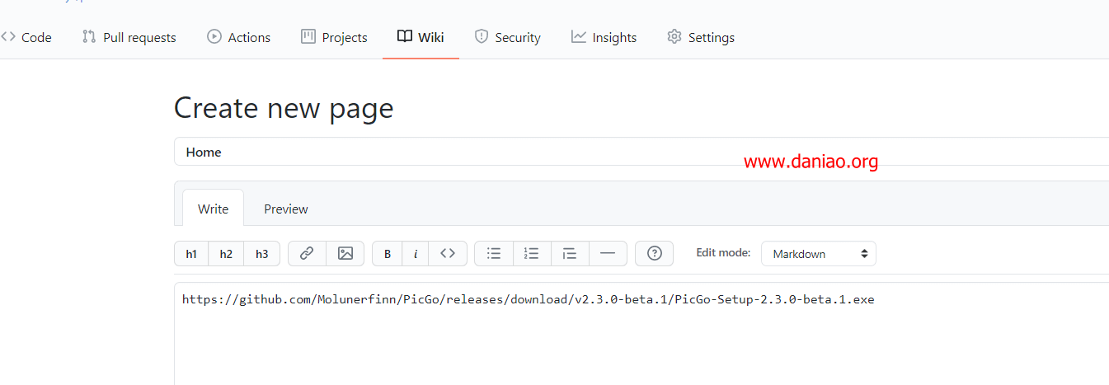Insert a blockquote using the indent icon

click(570, 254)
